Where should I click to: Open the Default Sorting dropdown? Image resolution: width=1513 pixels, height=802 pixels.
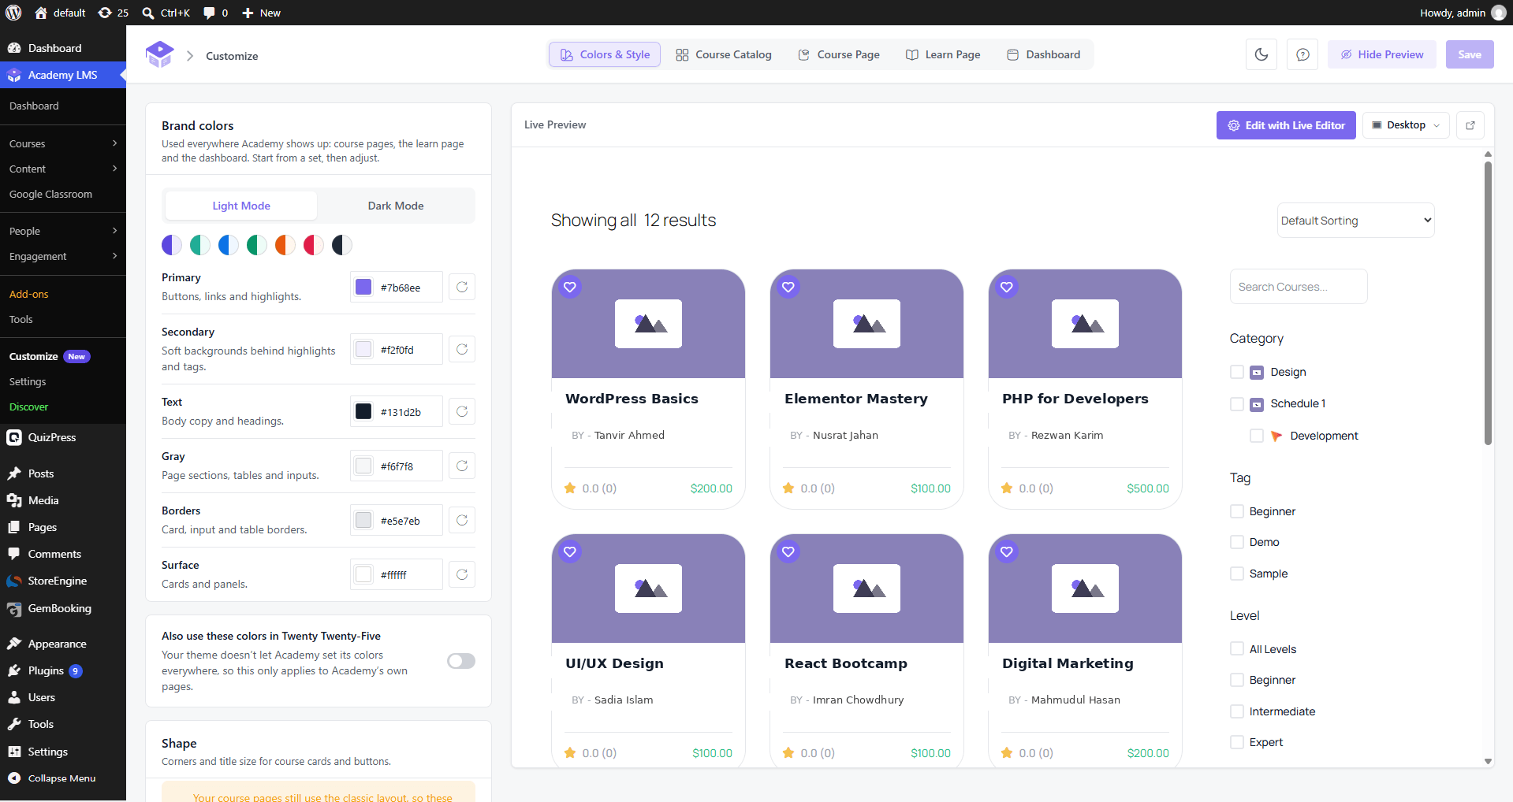click(1355, 221)
